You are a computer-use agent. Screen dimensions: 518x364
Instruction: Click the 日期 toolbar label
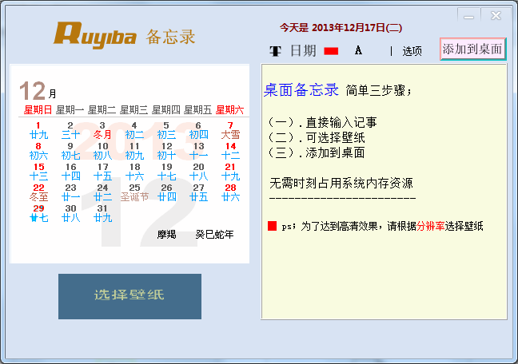click(303, 51)
